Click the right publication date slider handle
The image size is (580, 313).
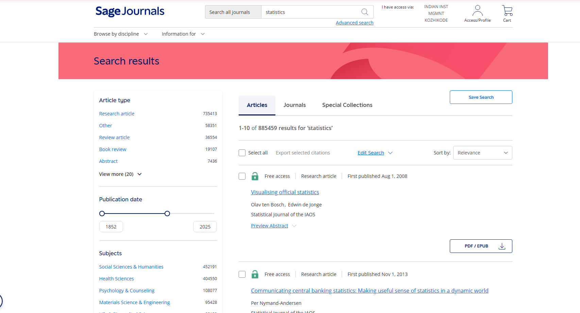tap(167, 214)
